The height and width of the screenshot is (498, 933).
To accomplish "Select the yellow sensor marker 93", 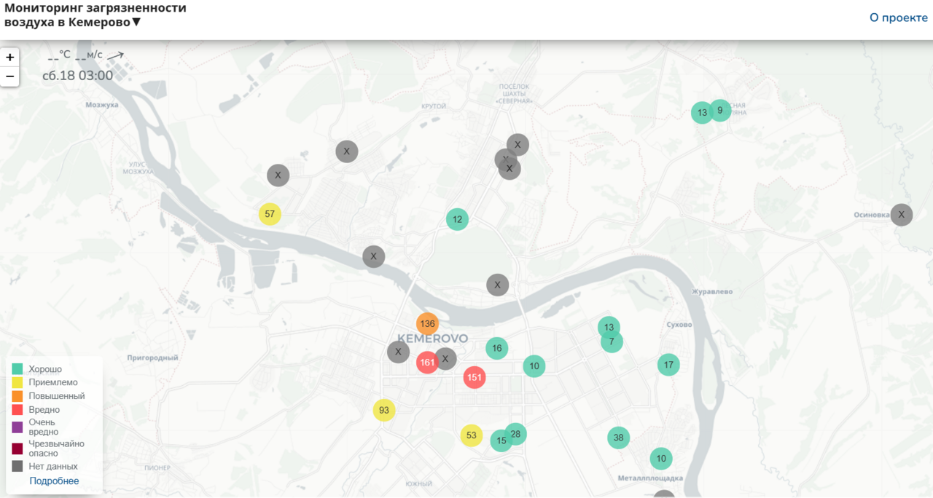I will [x=384, y=410].
